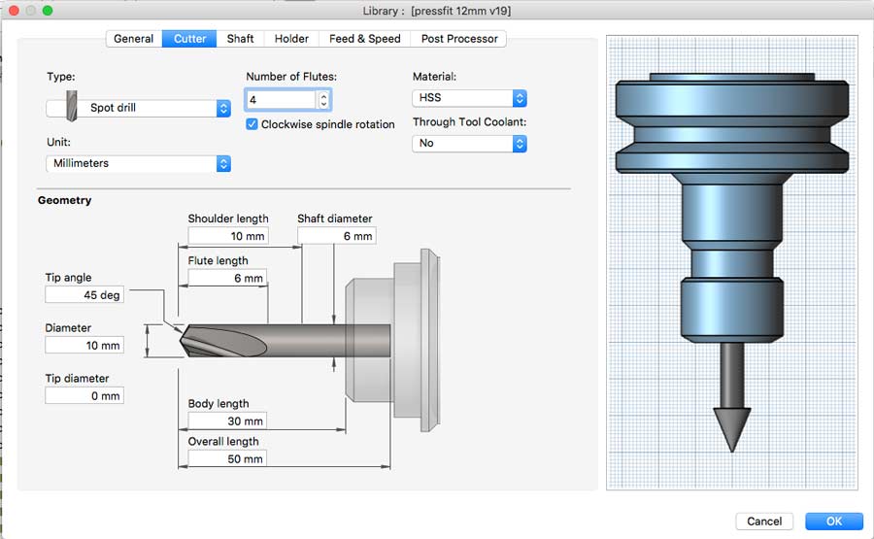The height and width of the screenshot is (539, 874).
Task: Go to the Feed & Speed tab
Action: [364, 39]
